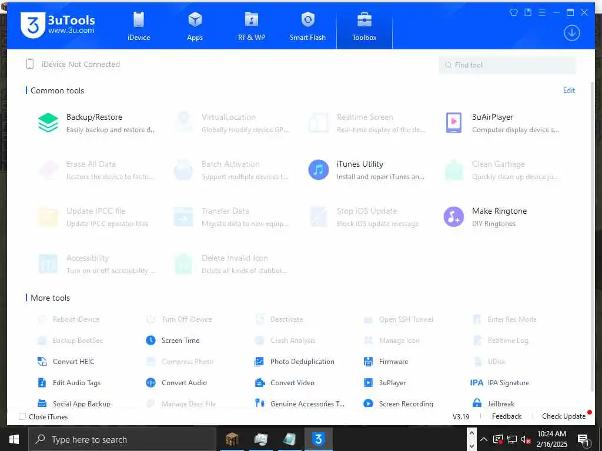Image resolution: width=602 pixels, height=451 pixels.
Task: Click the Batch Activation icon
Action: pyautogui.click(x=183, y=170)
